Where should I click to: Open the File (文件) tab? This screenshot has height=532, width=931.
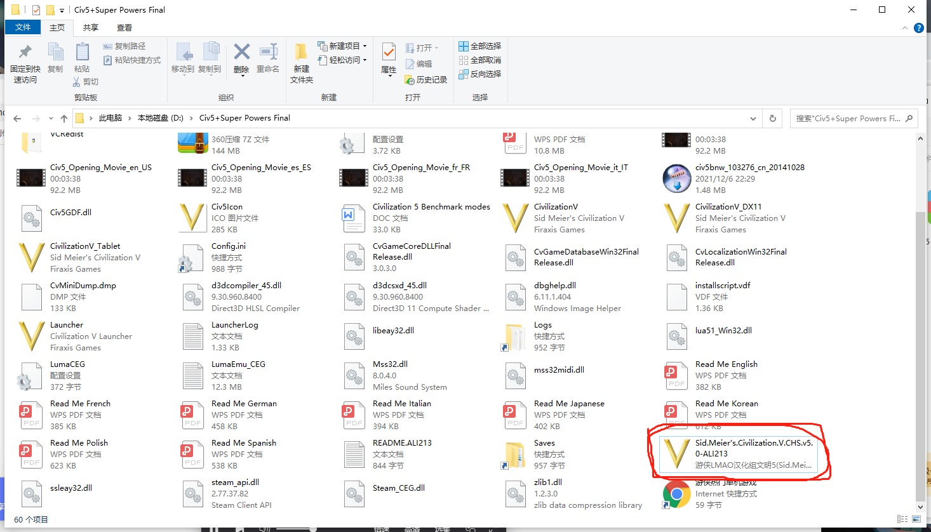click(x=23, y=27)
